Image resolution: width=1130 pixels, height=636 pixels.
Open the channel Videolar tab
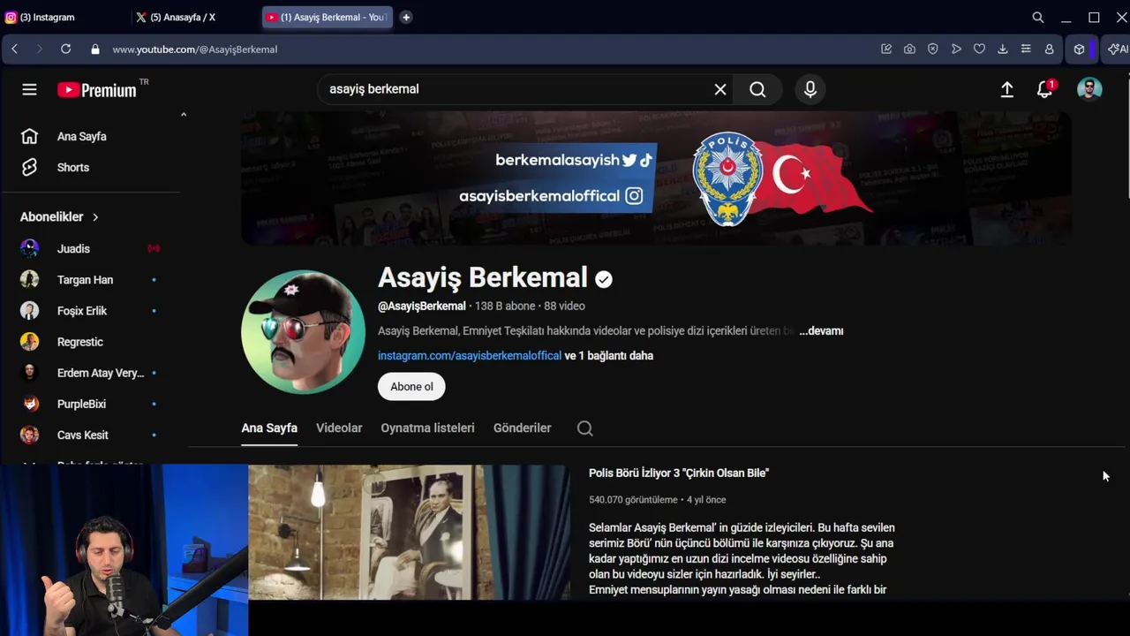[339, 428]
